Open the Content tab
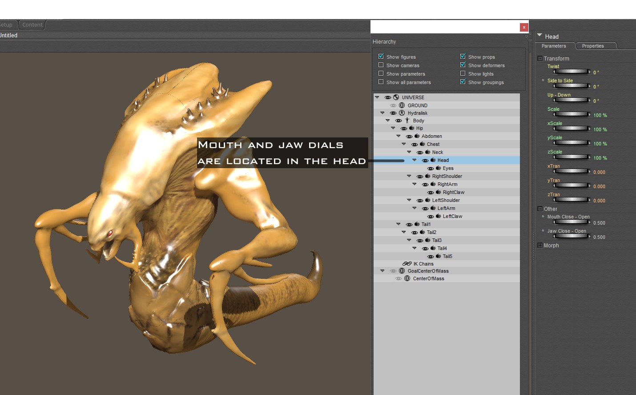 [x=32, y=25]
